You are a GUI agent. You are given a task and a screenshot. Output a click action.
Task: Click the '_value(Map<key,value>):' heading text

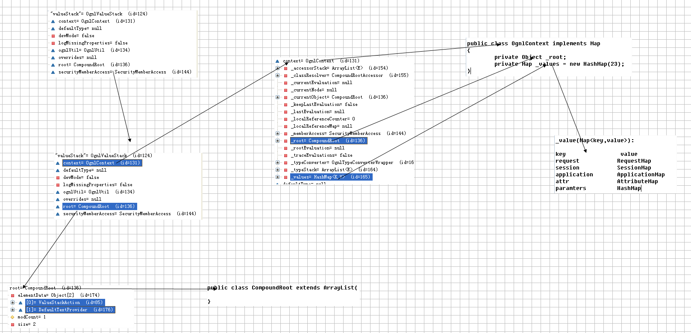tap(594, 140)
